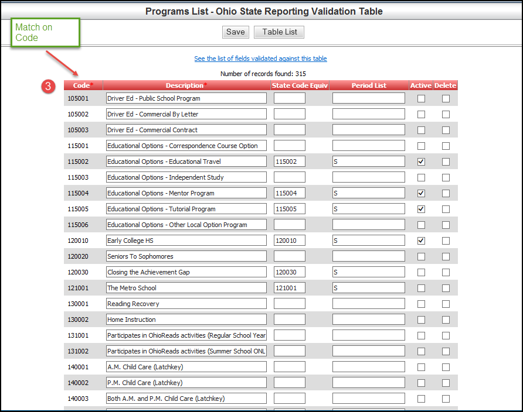Open the Table List button
This screenshot has width=523, height=412.
coord(279,32)
